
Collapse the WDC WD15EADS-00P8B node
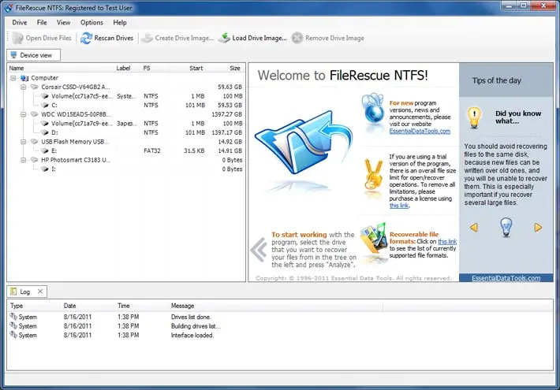pyautogui.click(x=23, y=114)
